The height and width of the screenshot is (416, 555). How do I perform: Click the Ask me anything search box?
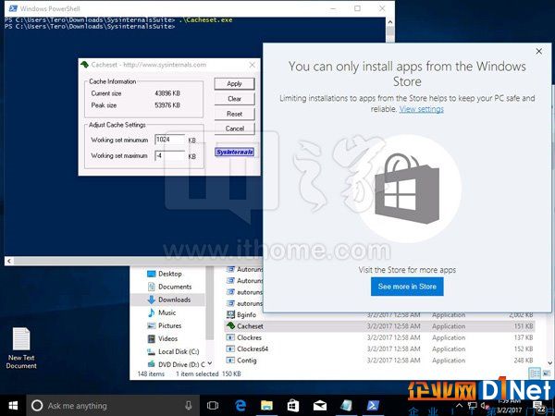[x=113, y=406]
